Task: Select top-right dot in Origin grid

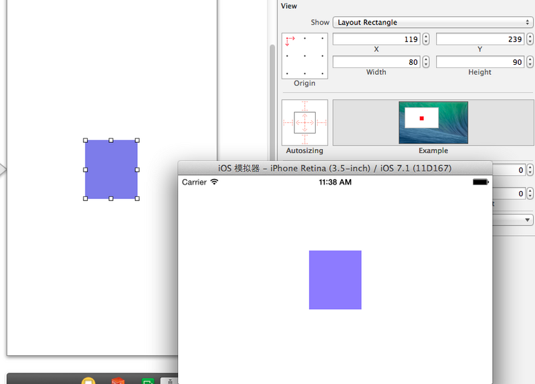Action: [322, 38]
